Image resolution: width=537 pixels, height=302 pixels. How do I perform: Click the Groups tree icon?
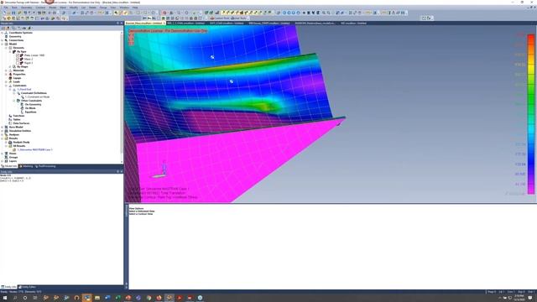pyautogui.click(x=6, y=157)
